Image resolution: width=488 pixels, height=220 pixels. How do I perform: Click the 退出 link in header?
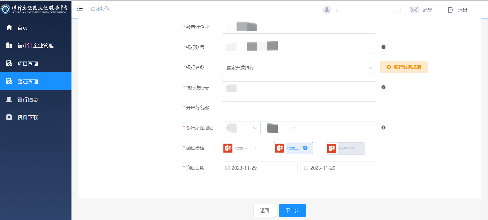click(463, 10)
